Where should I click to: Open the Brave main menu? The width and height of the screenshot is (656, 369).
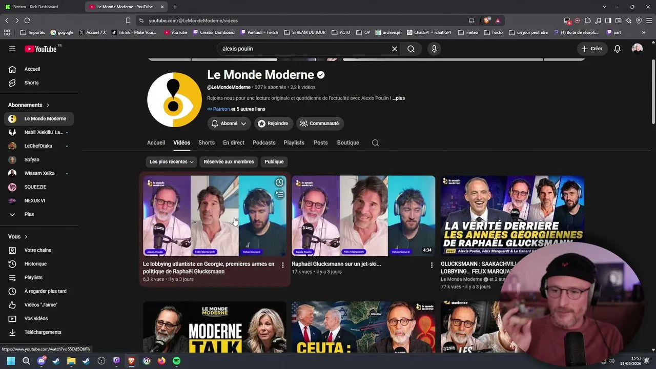(649, 20)
